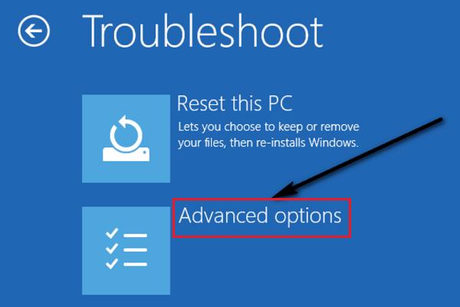Select the Reset this PC heading

click(235, 103)
